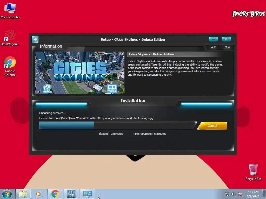Screen dimensions: 266x199
Task: Open the Recycle Bin
Action: pyautogui.click(x=253, y=172)
